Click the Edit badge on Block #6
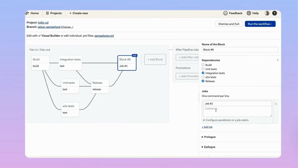Image resolution: width=298 pixels, height=168 pixels. (x=135, y=56)
